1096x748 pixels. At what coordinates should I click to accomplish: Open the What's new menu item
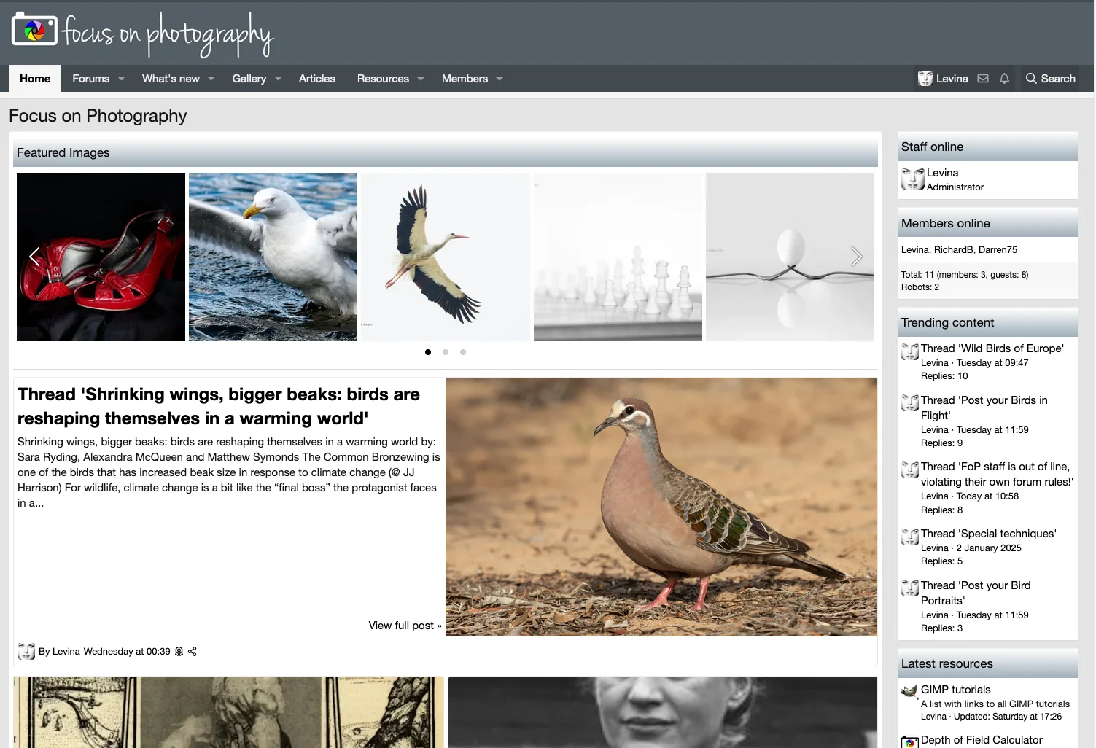[171, 79]
